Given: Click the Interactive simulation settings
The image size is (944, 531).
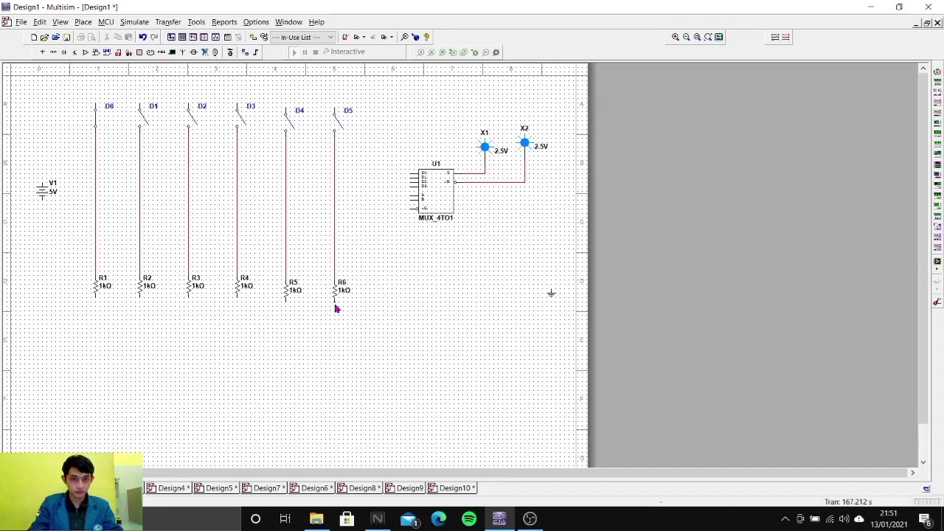Looking at the screenshot, I should 344,52.
